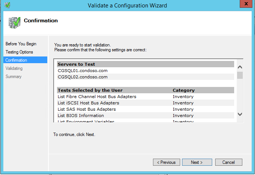The height and width of the screenshot is (175, 255).
Task: Click the servers checkmark icon beside Confirmation
Action: click(15, 23)
